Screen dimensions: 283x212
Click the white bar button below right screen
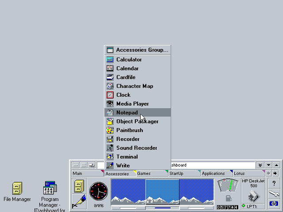pyautogui.click(x=196, y=208)
